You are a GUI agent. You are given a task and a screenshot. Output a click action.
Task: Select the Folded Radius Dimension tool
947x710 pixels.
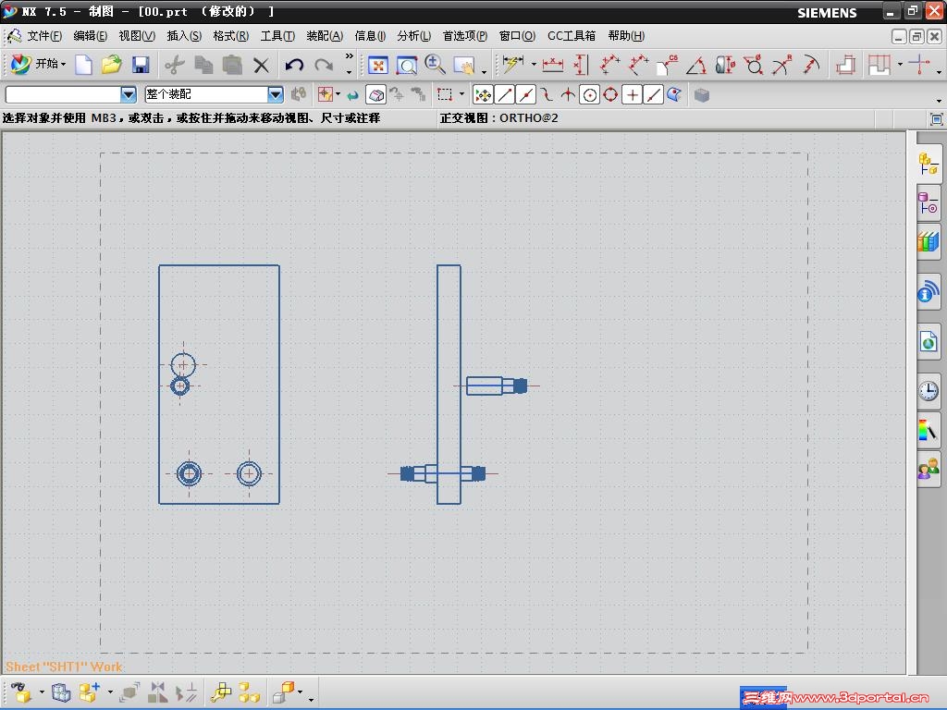click(x=810, y=64)
